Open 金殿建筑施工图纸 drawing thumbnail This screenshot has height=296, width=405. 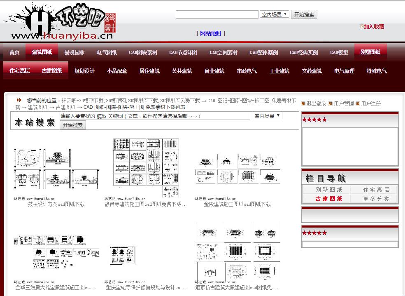(x=237, y=169)
